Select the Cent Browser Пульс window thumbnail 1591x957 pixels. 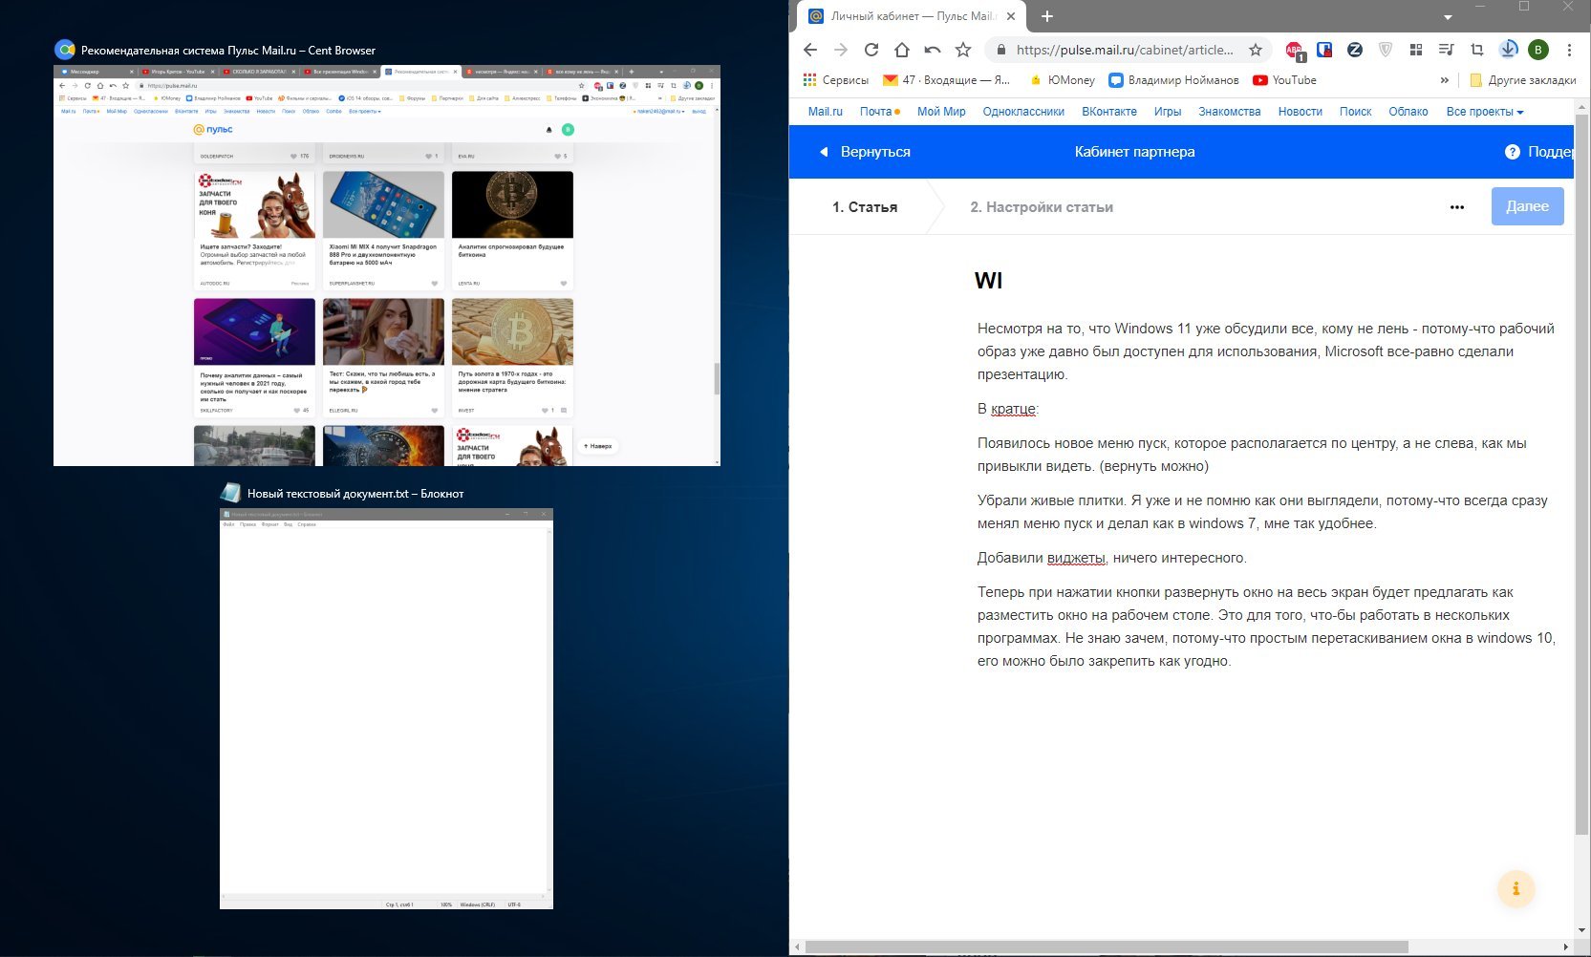point(387,266)
